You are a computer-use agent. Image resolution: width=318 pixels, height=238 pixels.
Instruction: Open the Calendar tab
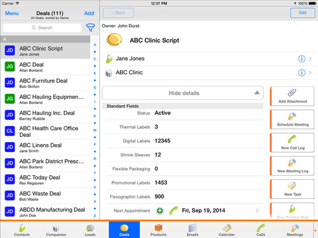coord(227,230)
